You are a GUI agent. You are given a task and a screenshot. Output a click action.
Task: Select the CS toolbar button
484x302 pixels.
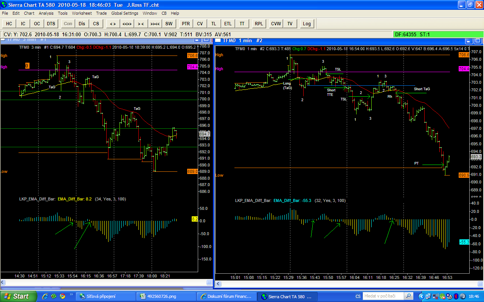(x=96, y=24)
